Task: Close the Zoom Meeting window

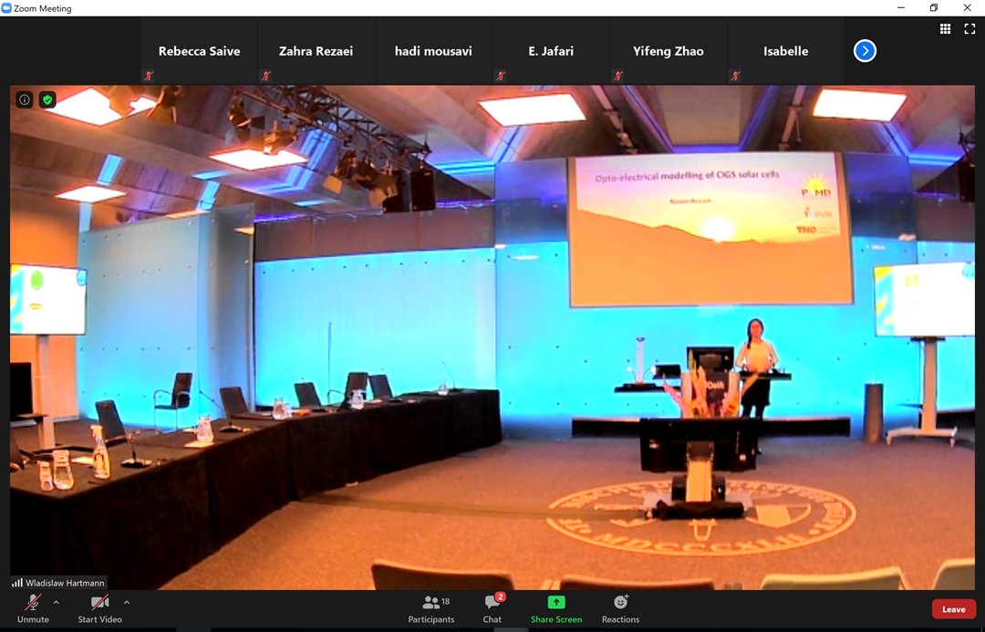Action: tap(968, 7)
